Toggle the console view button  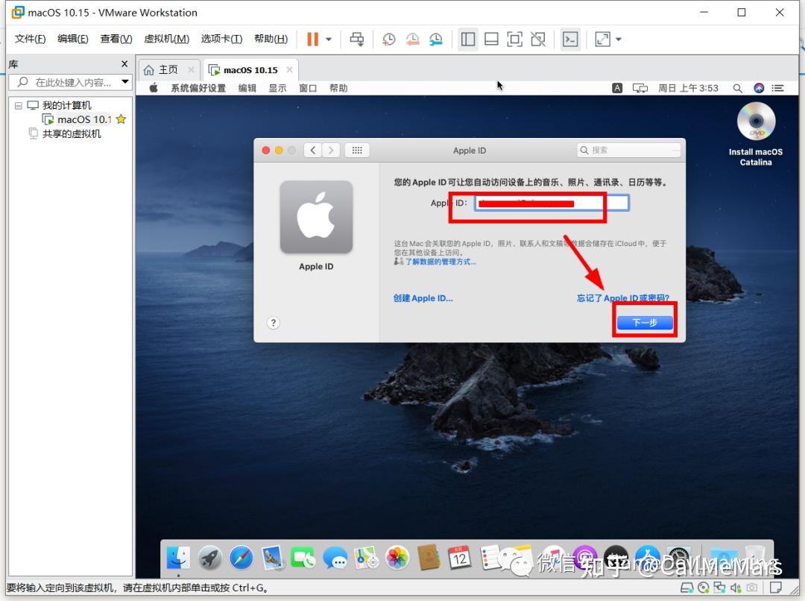[570, 39]
